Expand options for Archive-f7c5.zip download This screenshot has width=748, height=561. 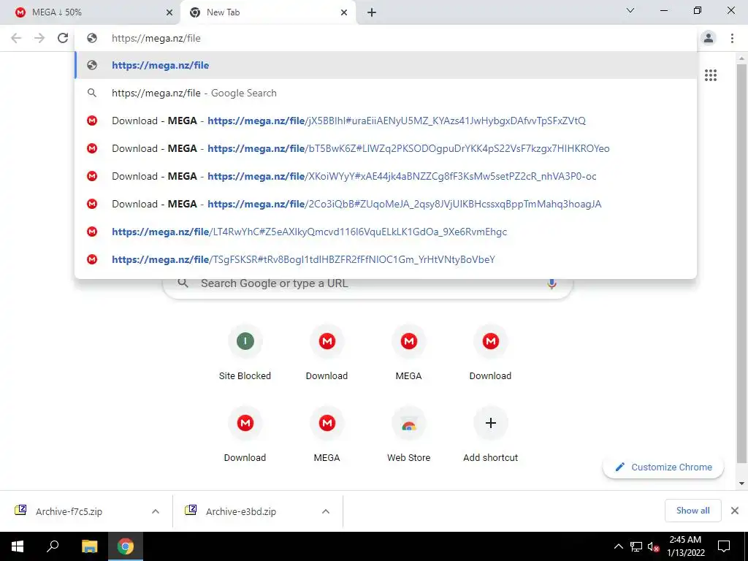156,511
